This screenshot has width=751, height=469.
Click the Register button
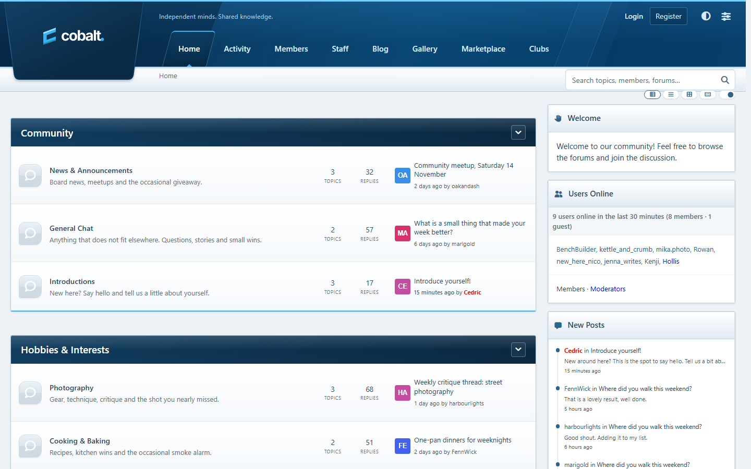click(x=669, y=16)
